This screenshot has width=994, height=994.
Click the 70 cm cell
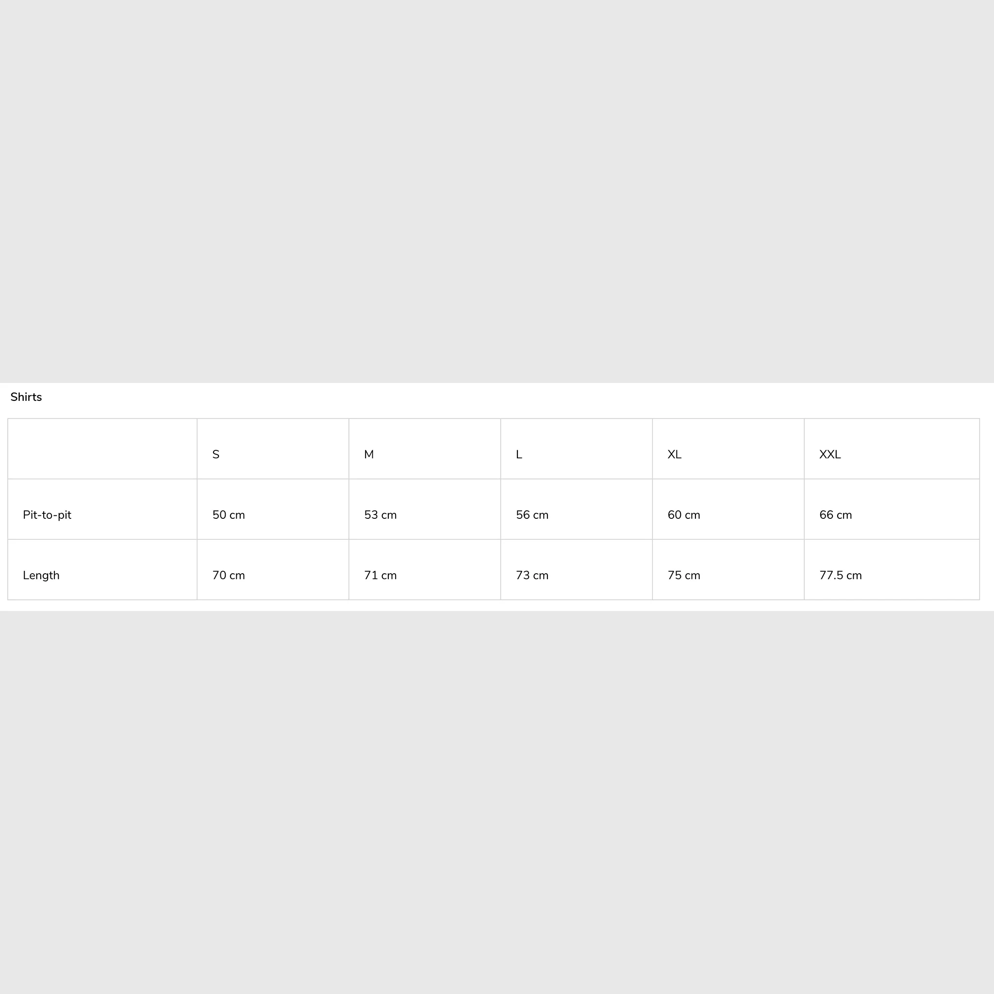coord(273,569)
